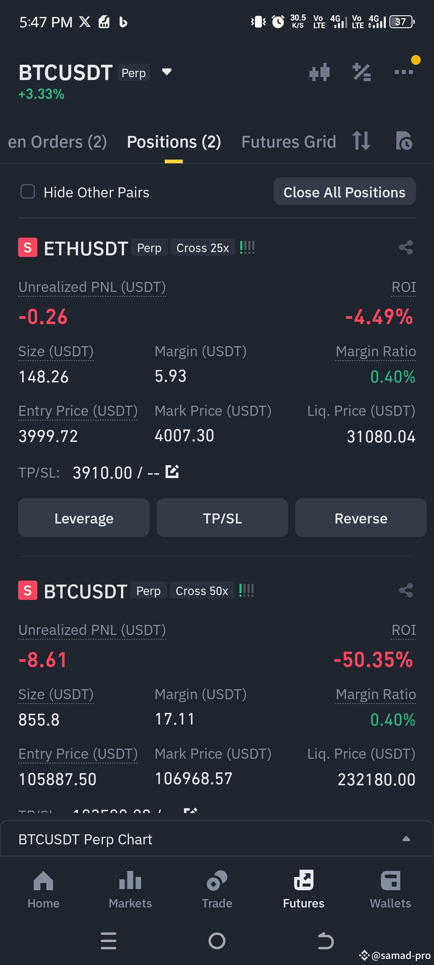Open the three-dots more menu
Image resolution: width=434 pixels, height=965 pixels.
click(404, 72)
